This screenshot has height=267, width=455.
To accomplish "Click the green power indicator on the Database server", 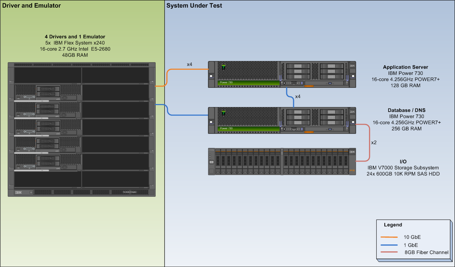I will point(223,113).
